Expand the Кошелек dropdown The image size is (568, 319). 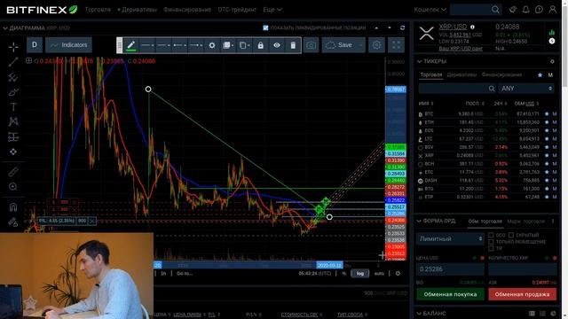pos(430,10)
